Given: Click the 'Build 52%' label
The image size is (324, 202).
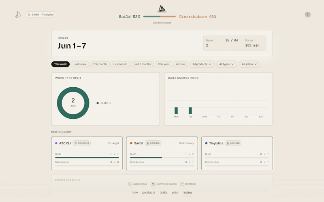Looking at the screenshot, I should tap(129, 17).
